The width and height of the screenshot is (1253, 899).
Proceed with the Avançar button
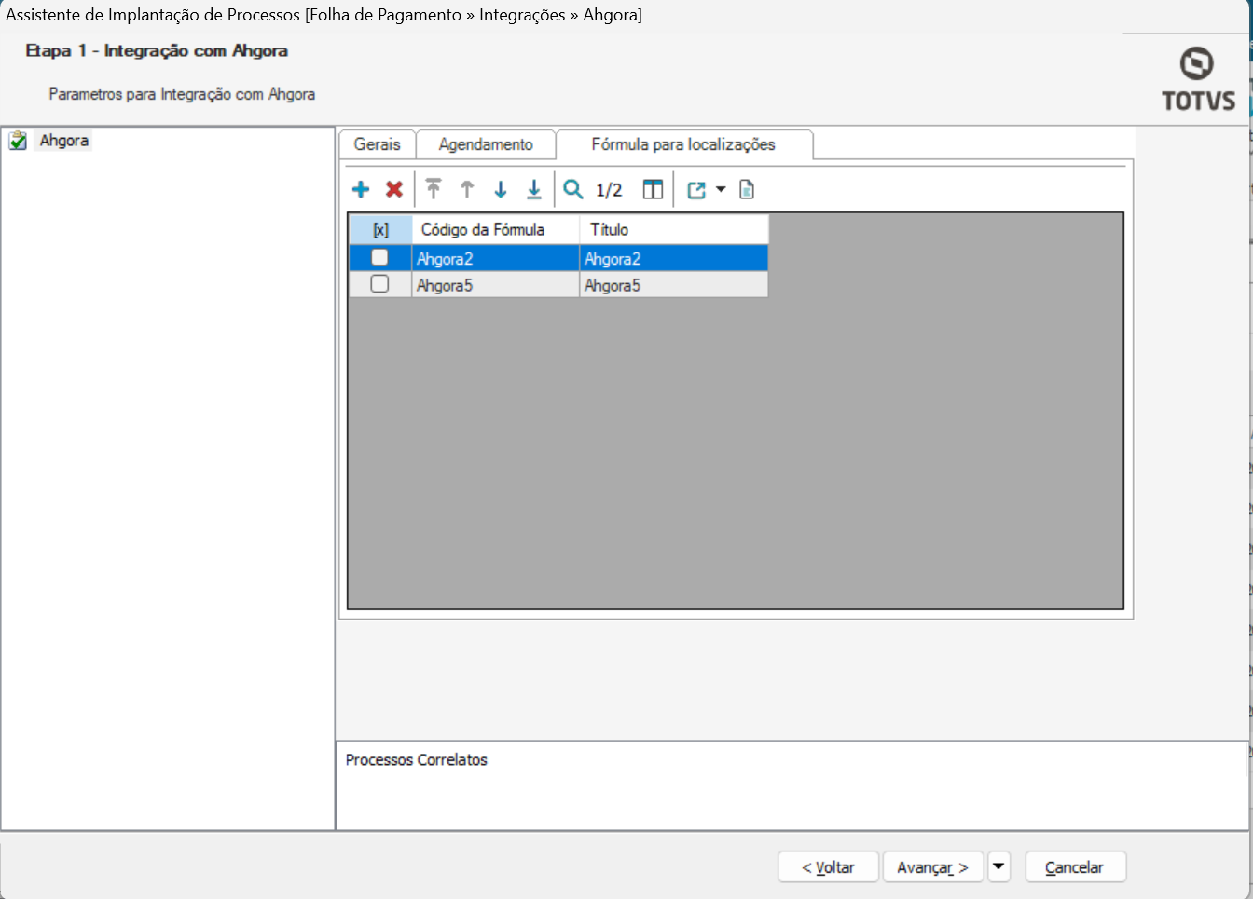933,867
